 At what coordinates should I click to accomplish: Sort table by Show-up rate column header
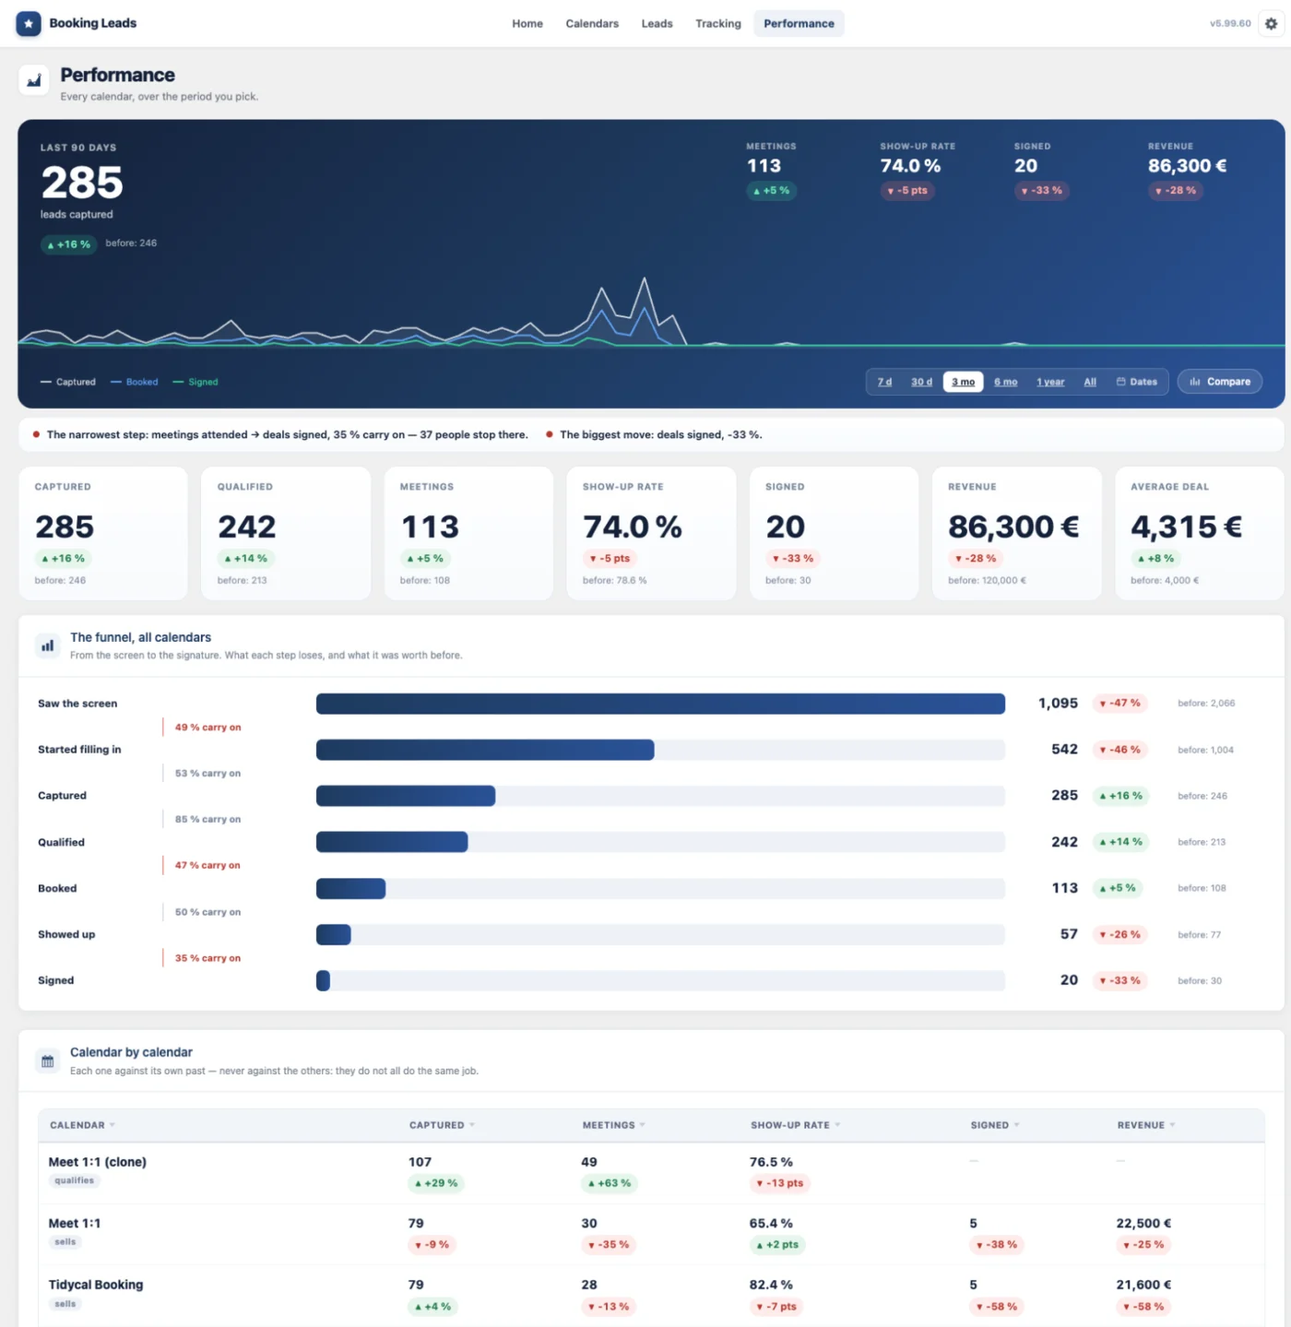click(795, 1125)
